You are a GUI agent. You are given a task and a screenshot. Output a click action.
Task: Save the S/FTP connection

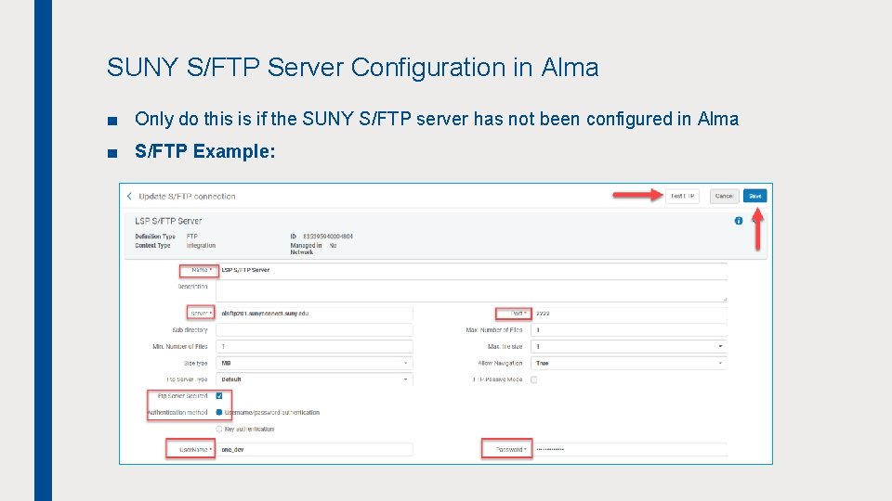pyautogui.click(x=754, y=196)
